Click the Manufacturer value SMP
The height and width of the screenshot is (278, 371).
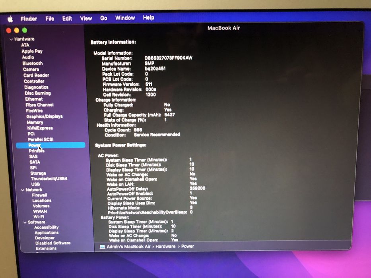click(150, 64)
